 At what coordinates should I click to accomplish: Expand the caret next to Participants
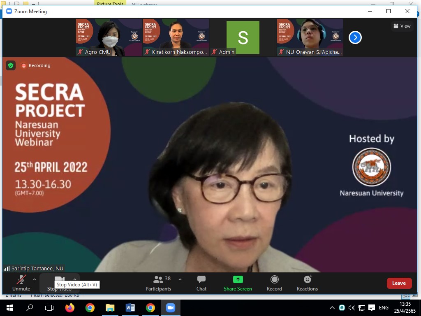180,279
